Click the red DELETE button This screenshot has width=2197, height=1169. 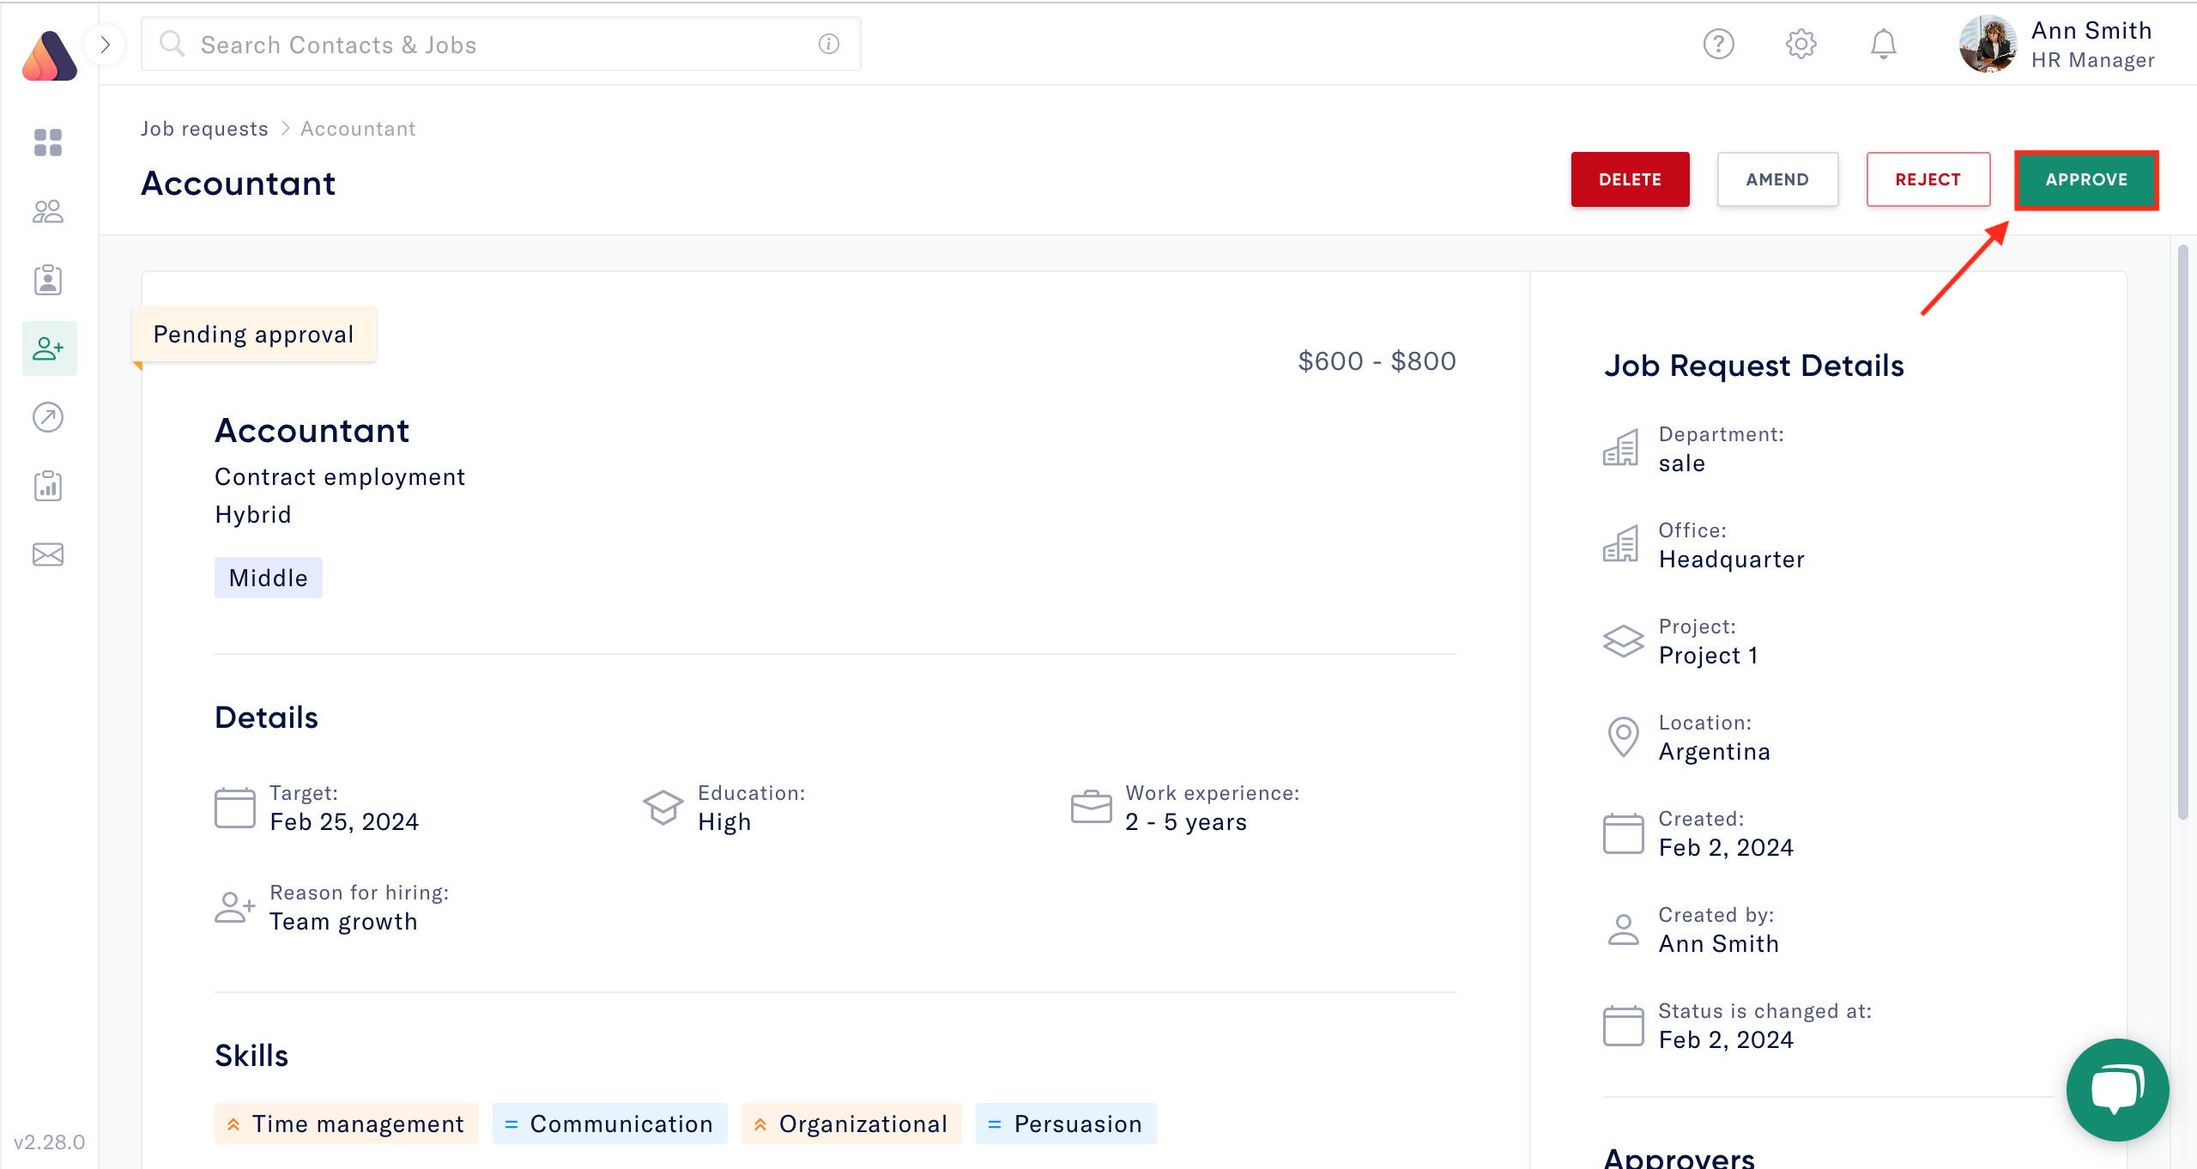tap(1630, 179)
